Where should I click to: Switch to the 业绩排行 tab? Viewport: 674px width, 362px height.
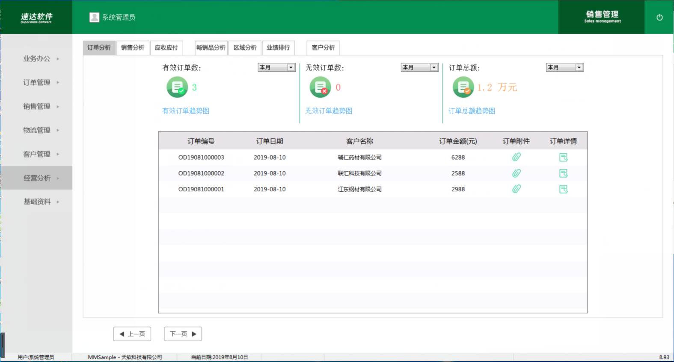tap(278, 47)
